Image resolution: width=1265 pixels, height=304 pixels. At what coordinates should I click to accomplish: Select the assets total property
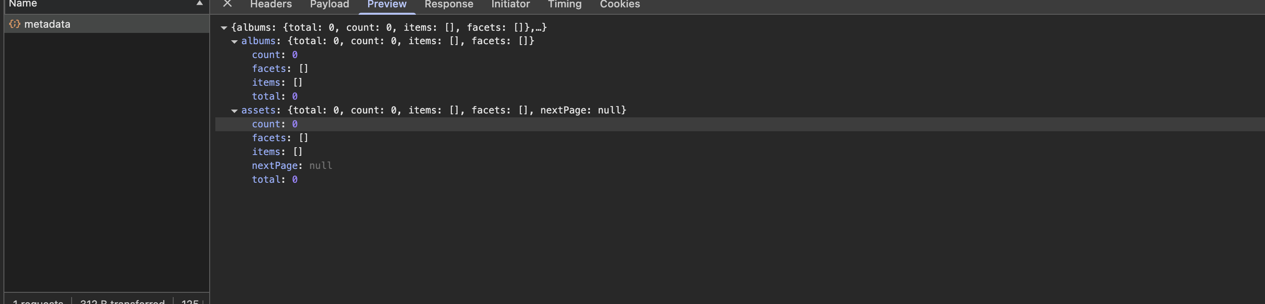click(274, 180)
